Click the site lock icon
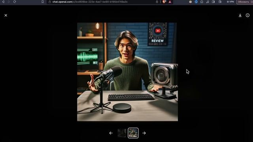253x142 pixels. 50,2
